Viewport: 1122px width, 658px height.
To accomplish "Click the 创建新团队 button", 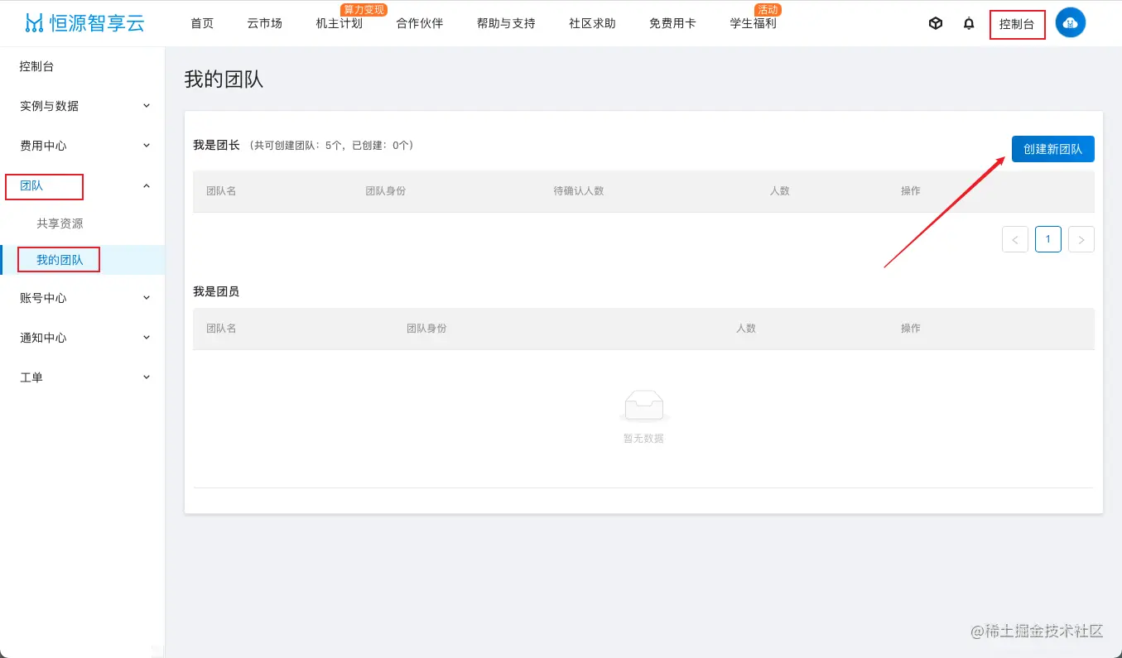I will (x=1052, y=149).
